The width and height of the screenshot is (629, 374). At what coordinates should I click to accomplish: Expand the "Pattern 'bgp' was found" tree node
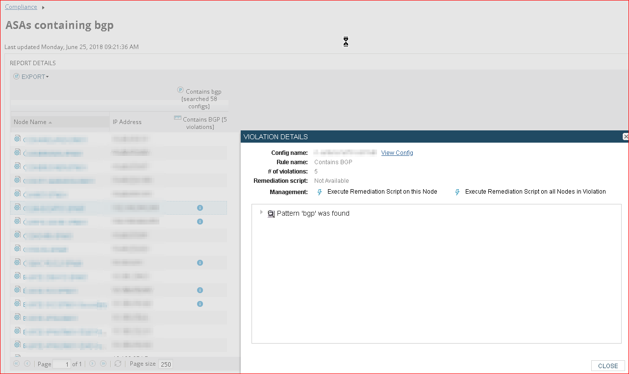pyautogui.click(x=261, y=212)
